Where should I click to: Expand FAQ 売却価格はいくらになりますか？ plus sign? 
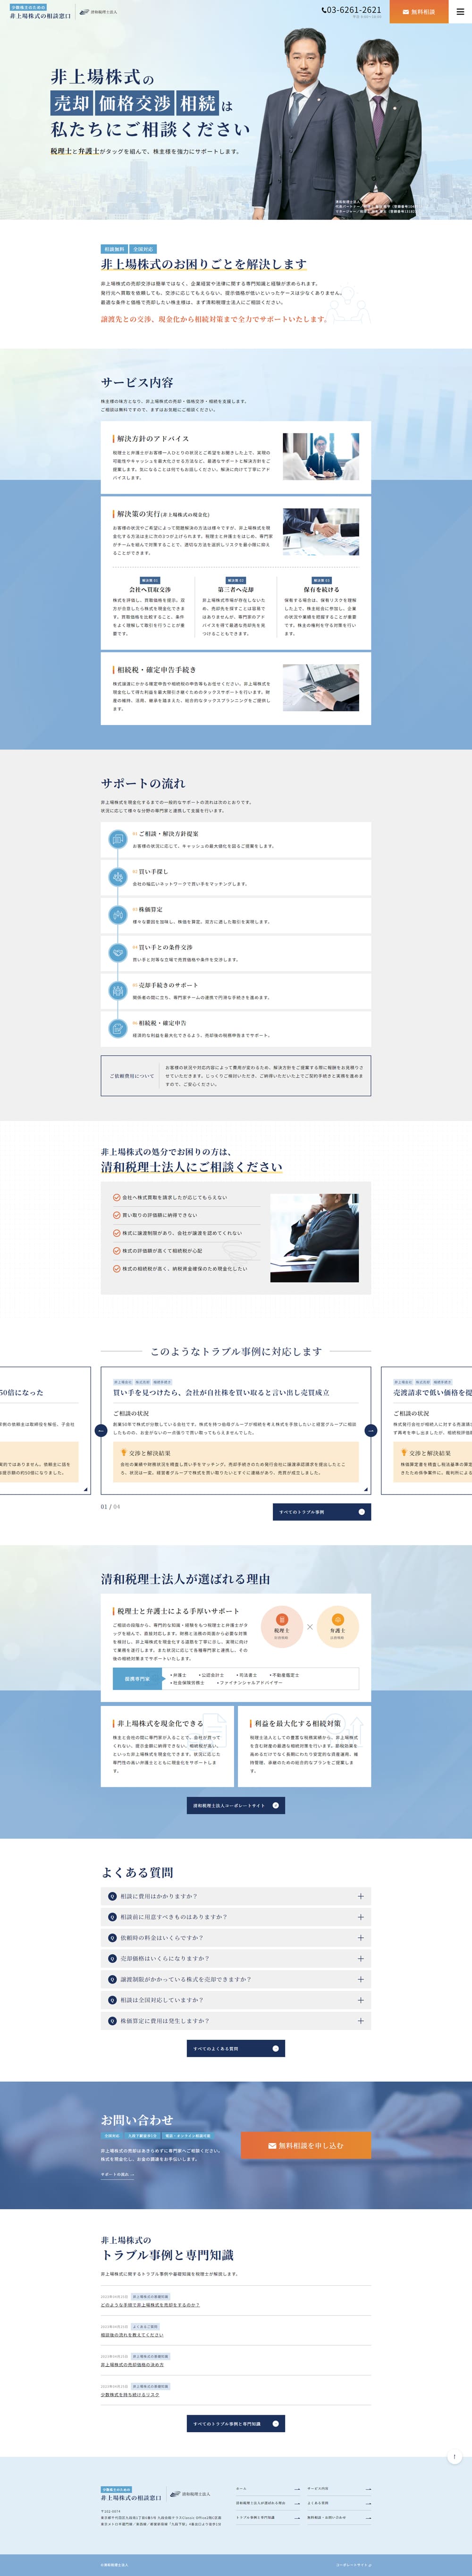(360, 1958)
